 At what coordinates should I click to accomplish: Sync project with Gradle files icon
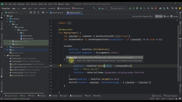click(x=160, y=8)
